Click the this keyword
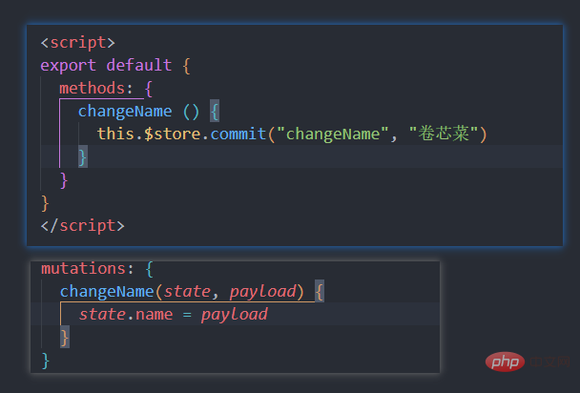This screenshot has height=393, width=580. (x=115, y=134)
